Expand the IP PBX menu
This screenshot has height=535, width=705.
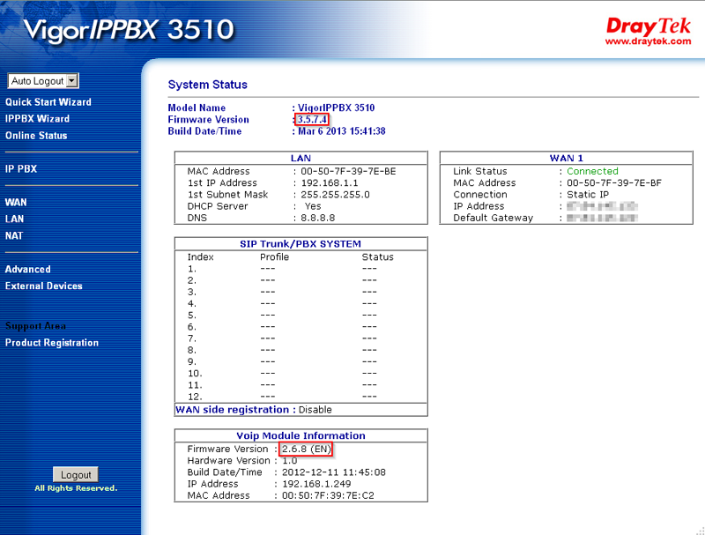(20, 169)
